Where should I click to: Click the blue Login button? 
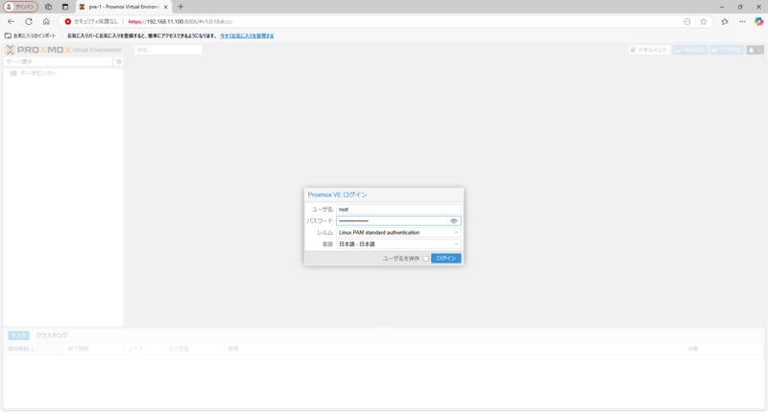(445, 258)
